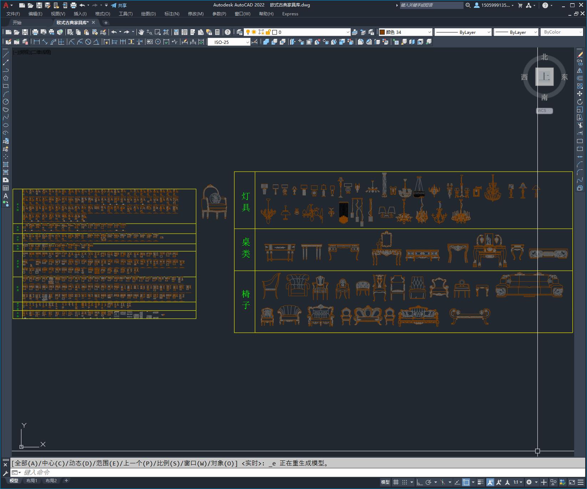Viewport: 587px width, 489px height.
Task: Click the [-][俯视][二维线框] viewport controls label
Action: pyautogui.click(x=32, y=52)
